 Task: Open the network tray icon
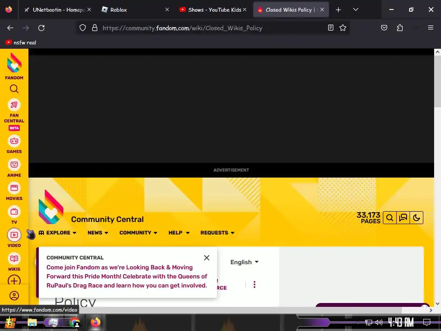click(369, 322)
